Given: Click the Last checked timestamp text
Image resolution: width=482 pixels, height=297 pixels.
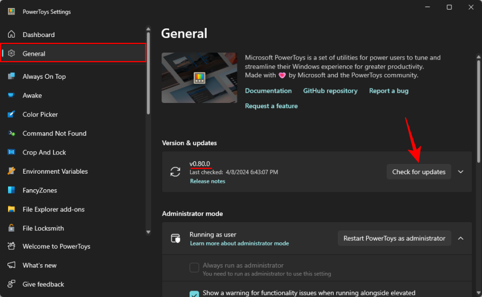Looking at the screenshot, I should (234, 172).
